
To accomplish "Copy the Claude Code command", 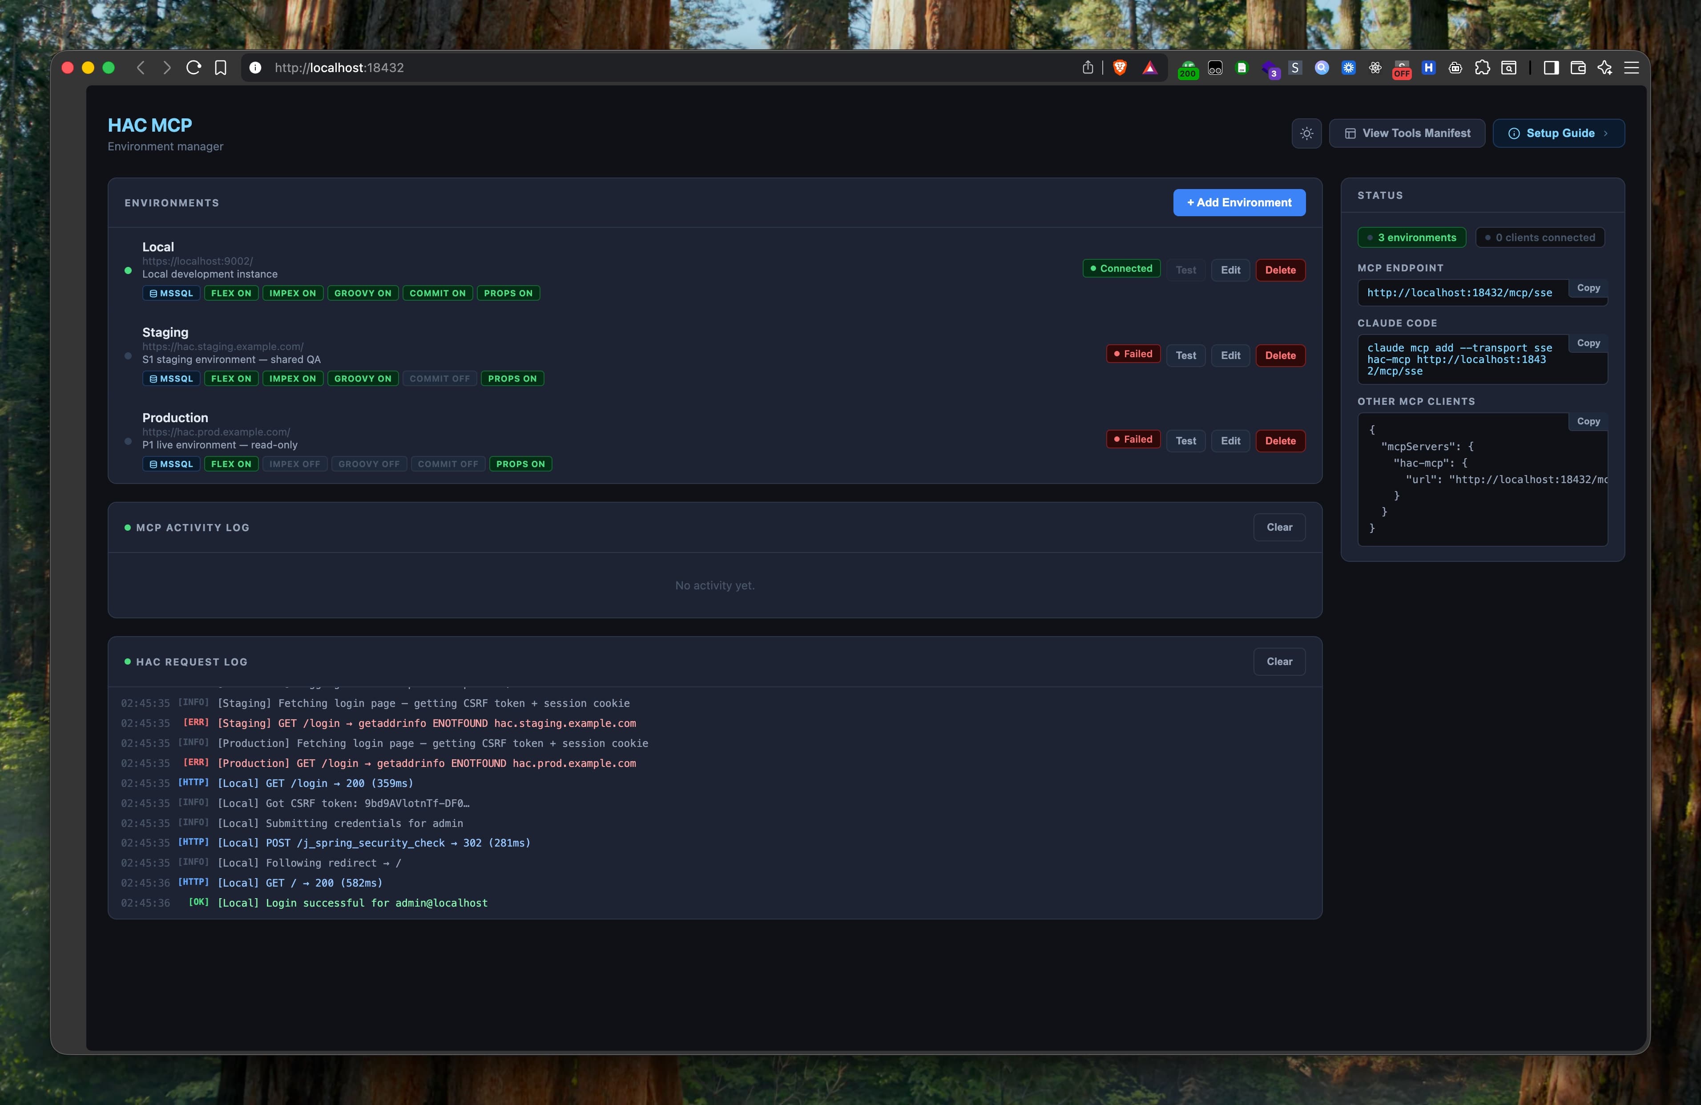I will coord(1588,343).
